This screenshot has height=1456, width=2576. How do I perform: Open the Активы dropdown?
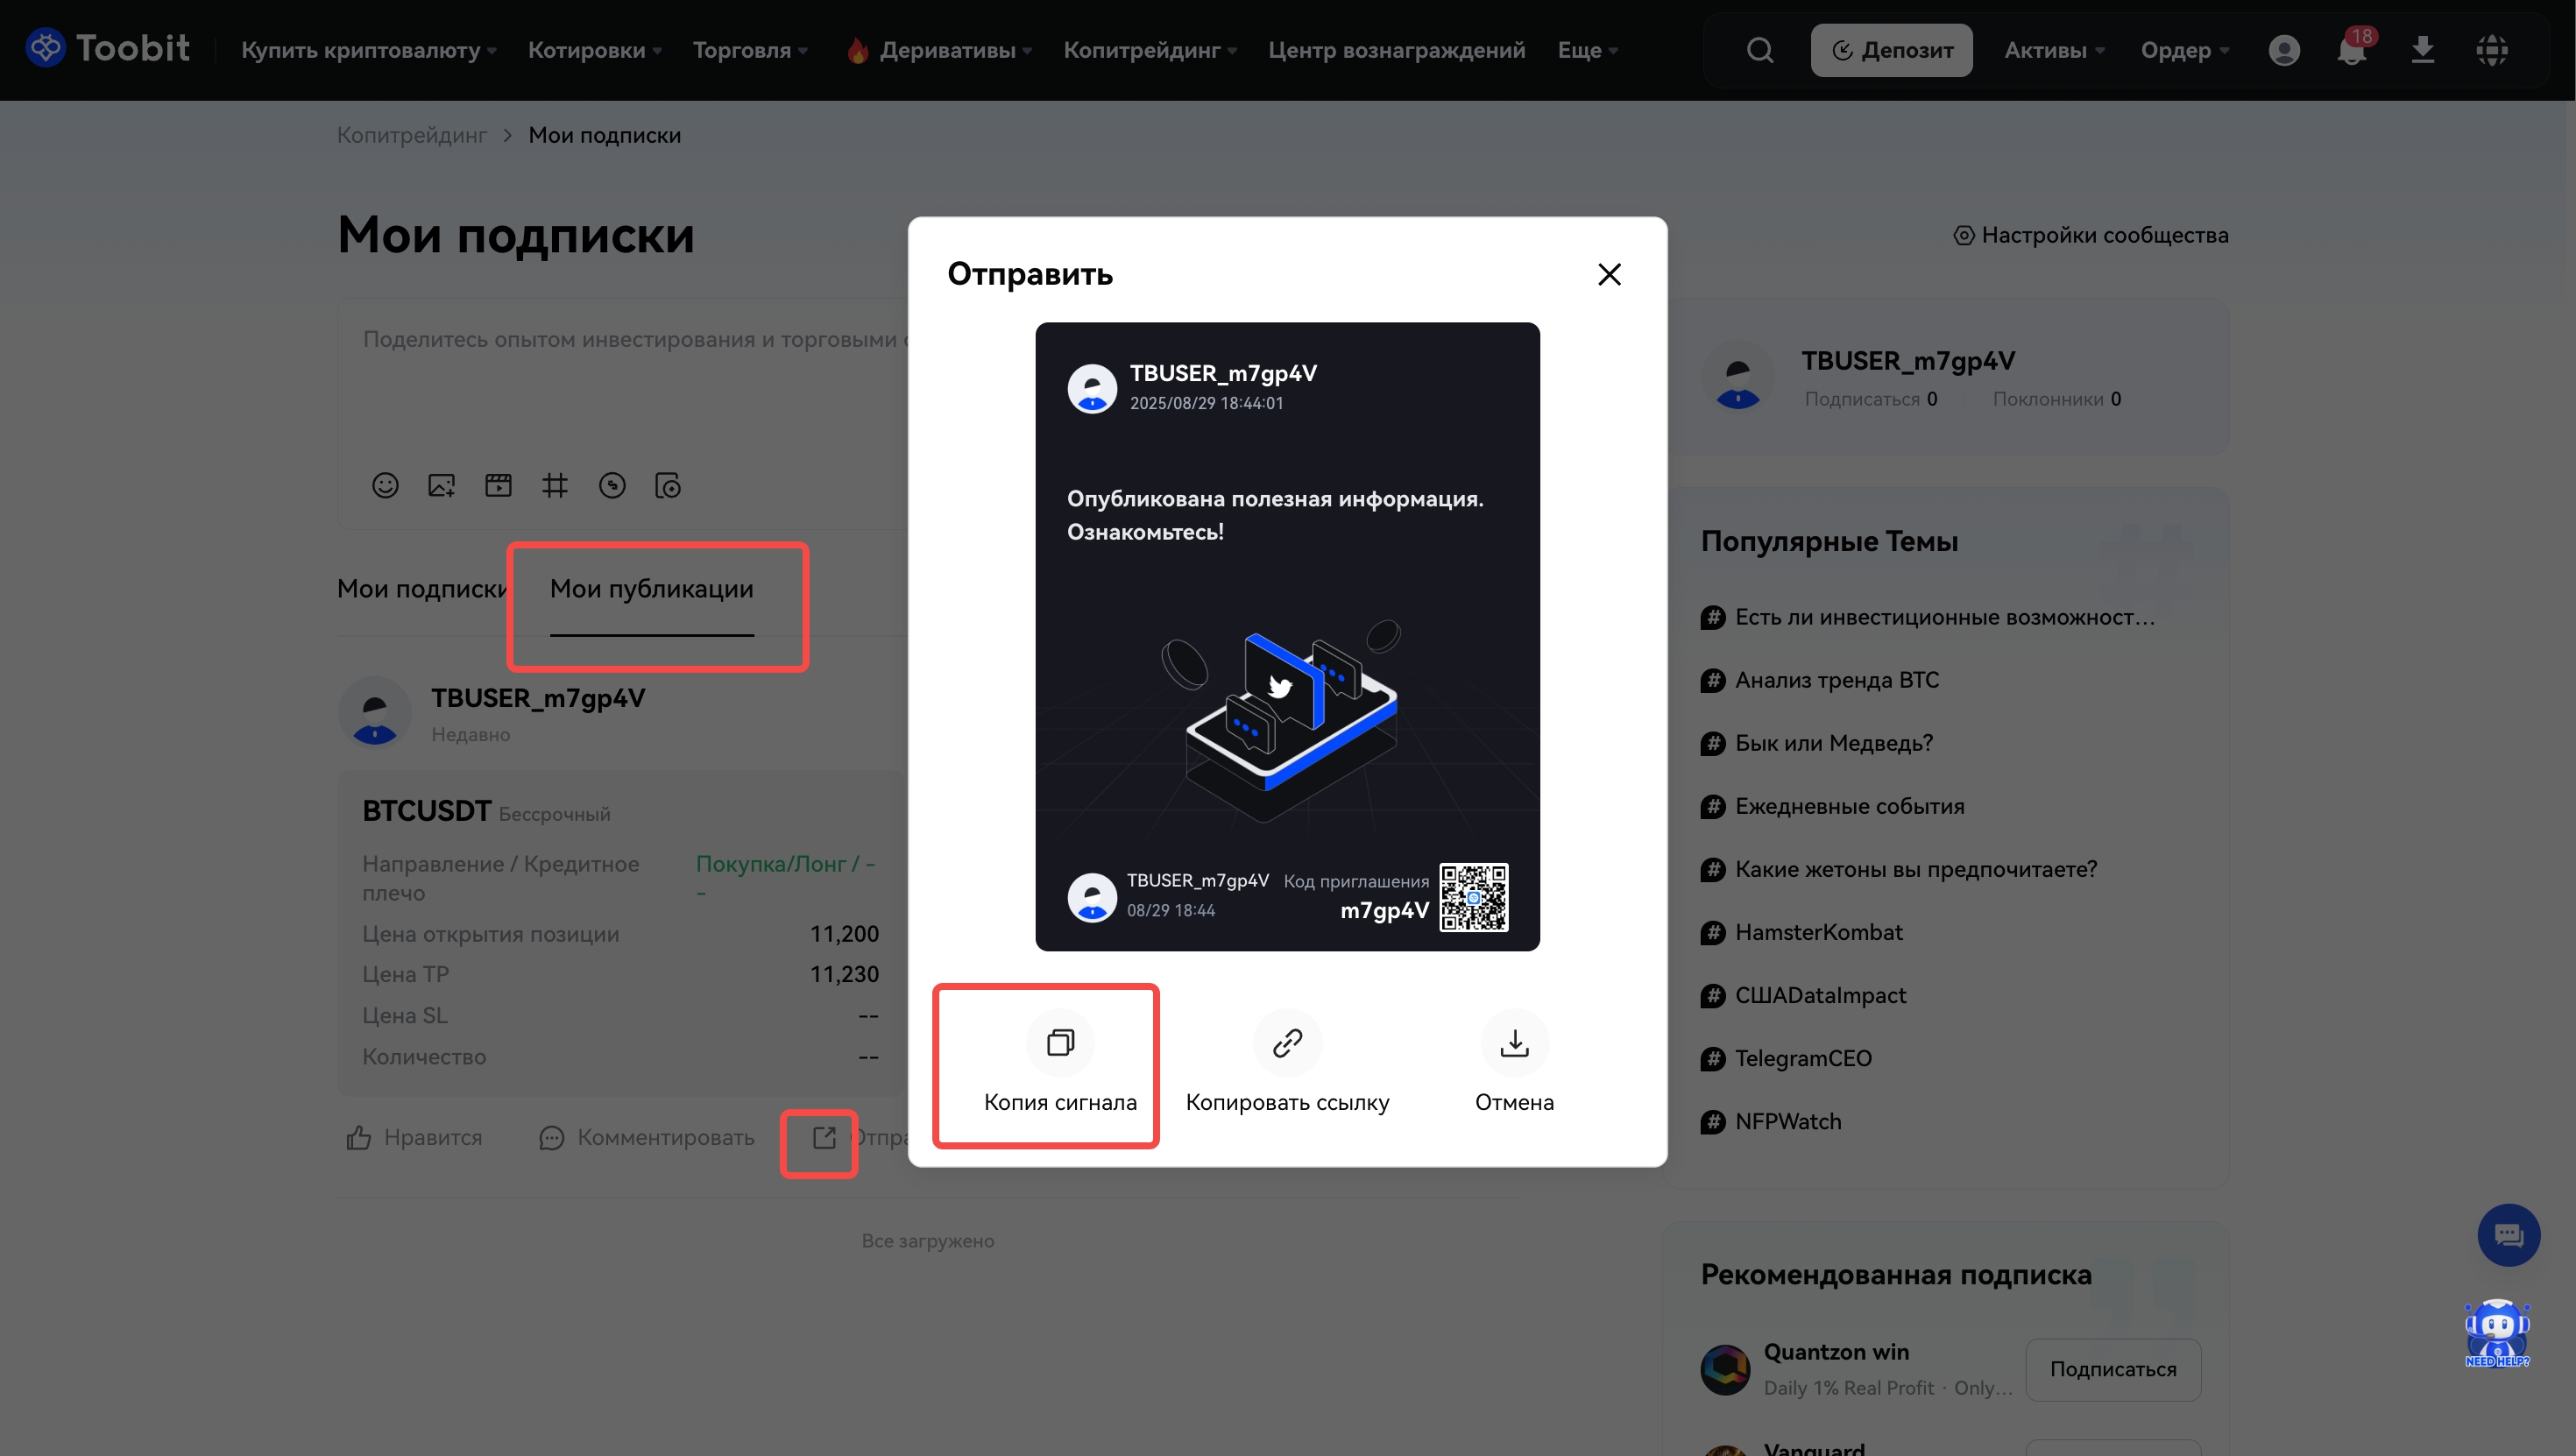(x=2054, y=50)
